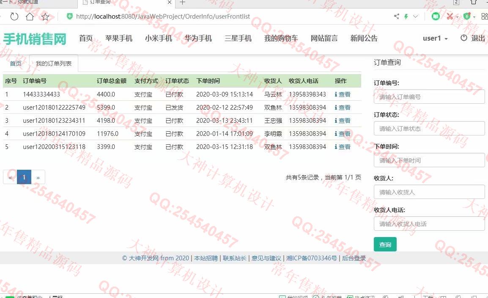Expand the address bar dropdown arrow

coord(416,17)
